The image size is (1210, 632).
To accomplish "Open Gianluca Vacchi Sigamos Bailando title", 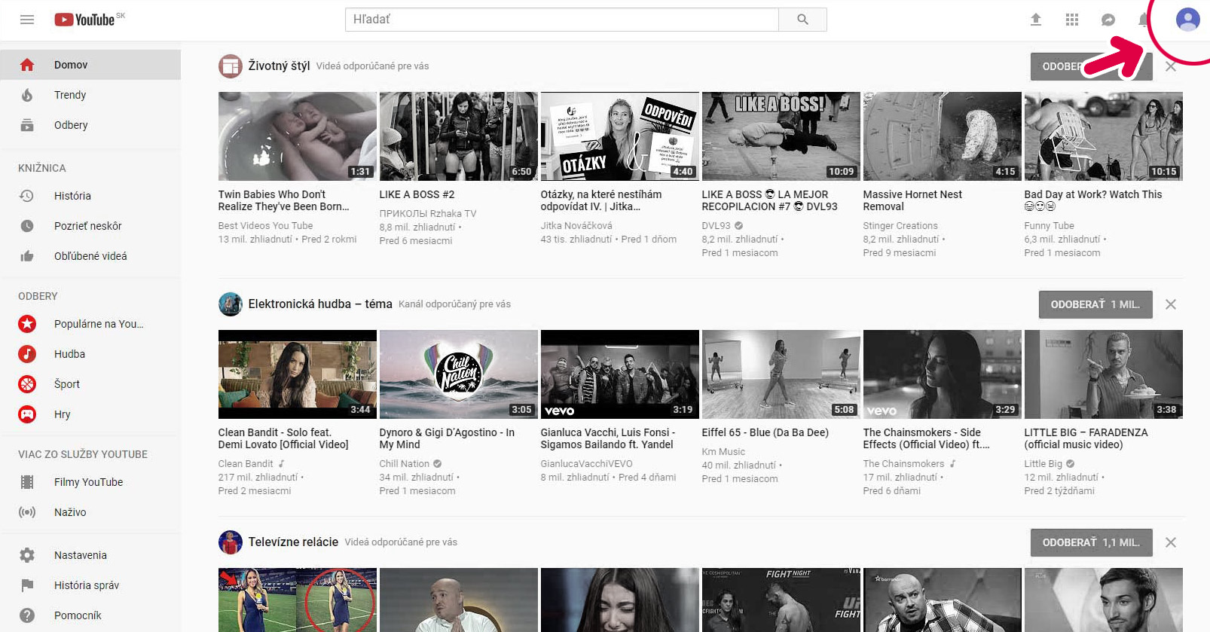I will coord(608,438).
